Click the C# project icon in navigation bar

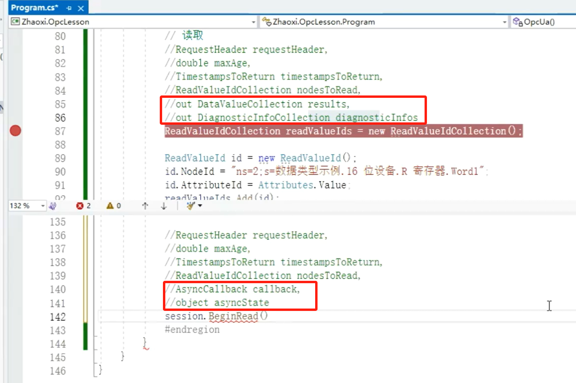[15, 22]
